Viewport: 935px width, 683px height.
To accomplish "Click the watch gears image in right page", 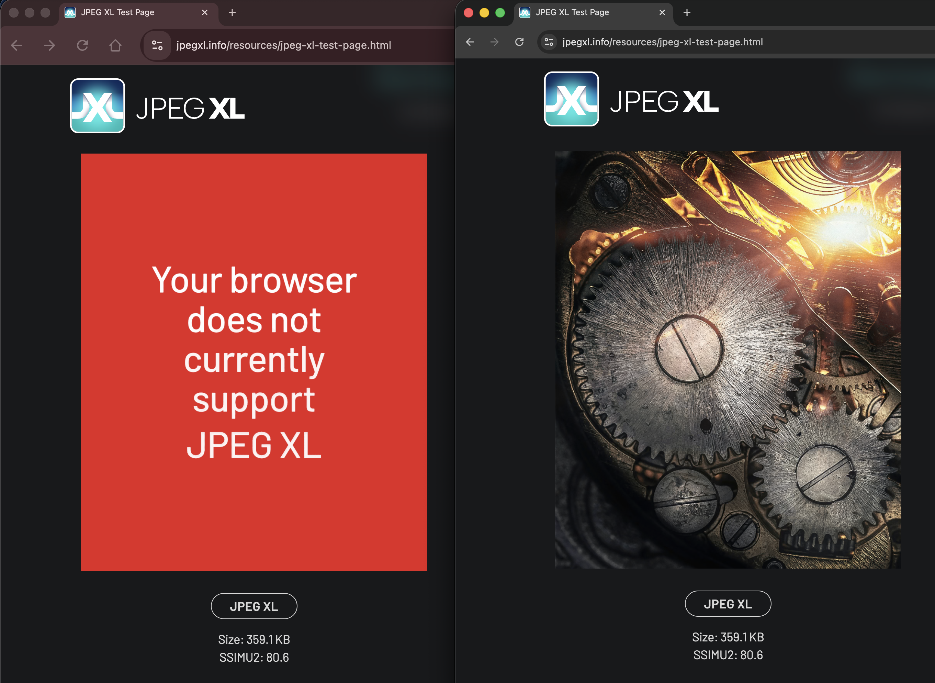I will [x=728, y=359].
